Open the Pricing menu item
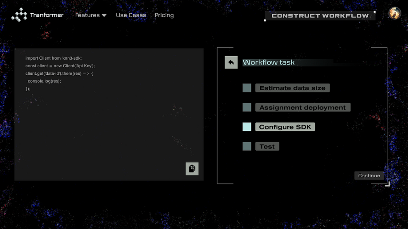Image resolution: width=408 pixels, height=229 pixels. click(164, 15)
